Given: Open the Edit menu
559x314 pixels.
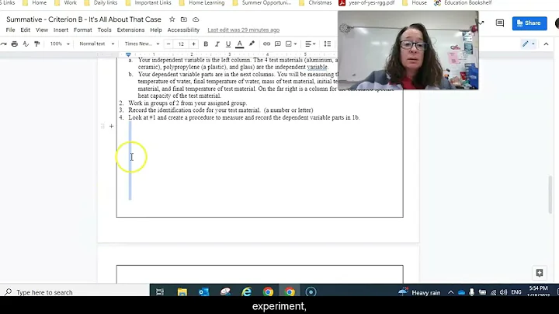Looking at the screenshot, I should click(26, 30).
